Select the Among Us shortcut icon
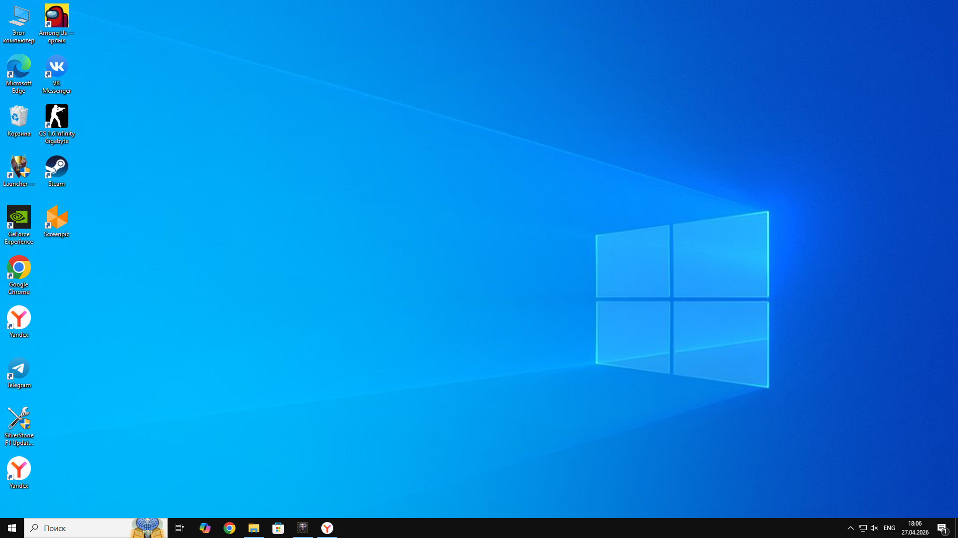958x538 pixels. click(56, 16)
